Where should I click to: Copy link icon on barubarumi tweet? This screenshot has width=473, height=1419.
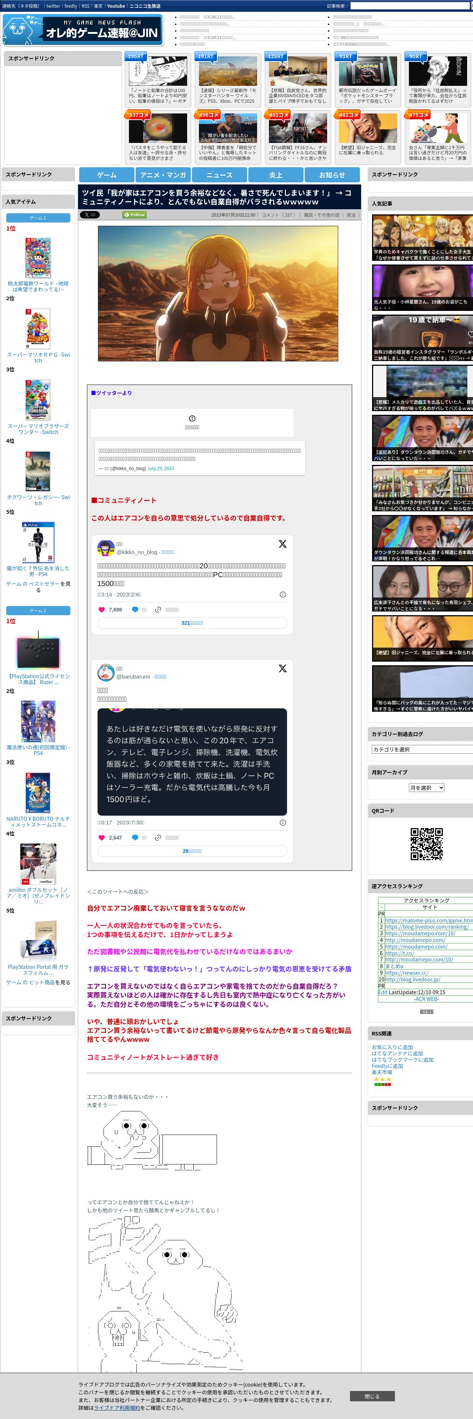[158, 837]
